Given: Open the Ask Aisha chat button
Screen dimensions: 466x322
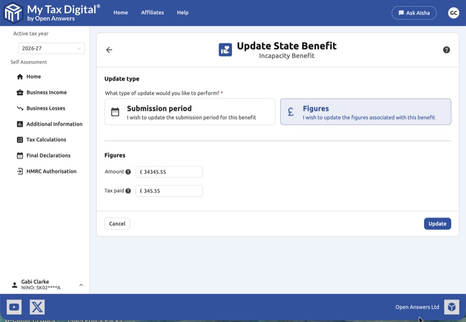Looking at the screenshot, I should tap(414, 13).
